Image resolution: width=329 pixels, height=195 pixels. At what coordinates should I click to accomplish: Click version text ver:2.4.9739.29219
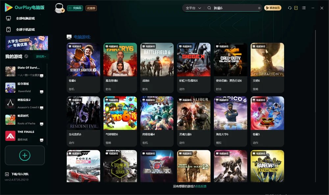click(x=16, y=180)
